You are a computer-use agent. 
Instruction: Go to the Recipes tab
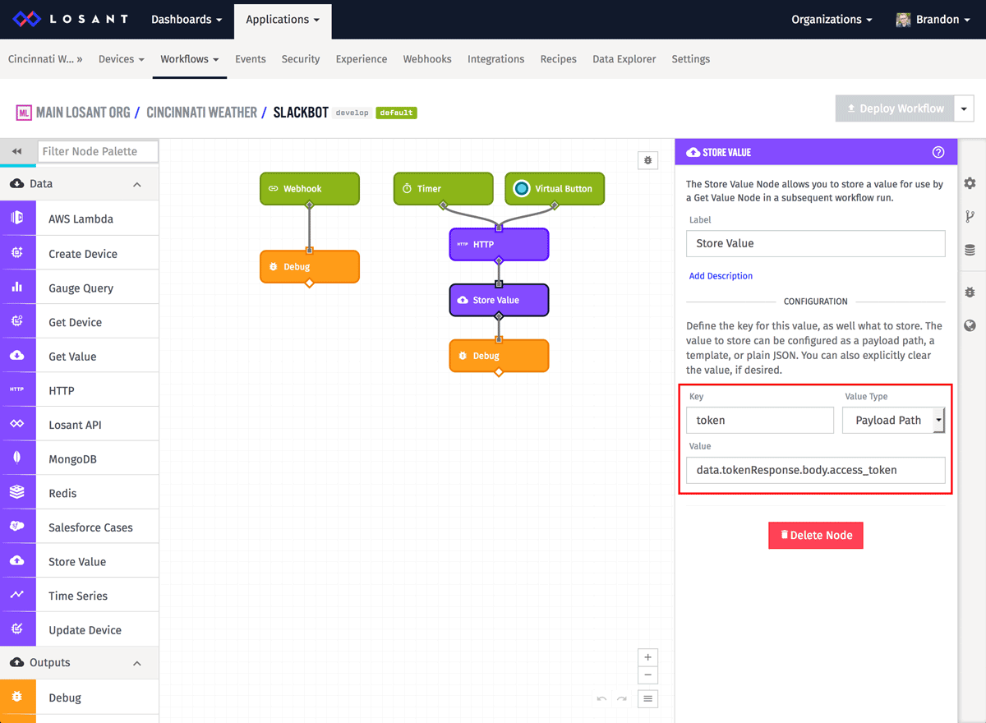559,59
